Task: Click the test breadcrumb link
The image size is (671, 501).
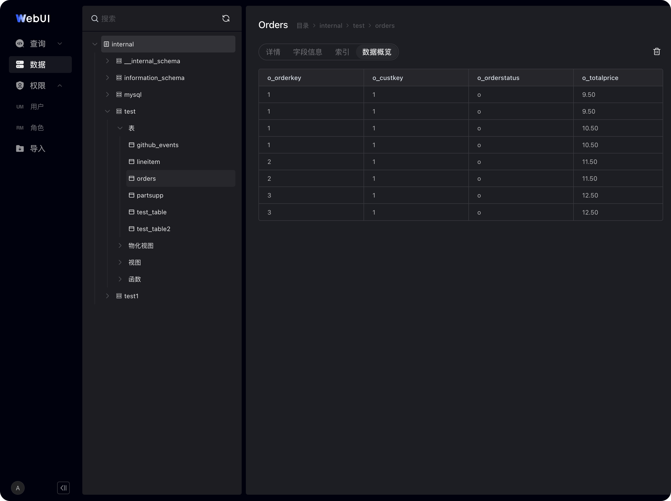Action: 359,26
